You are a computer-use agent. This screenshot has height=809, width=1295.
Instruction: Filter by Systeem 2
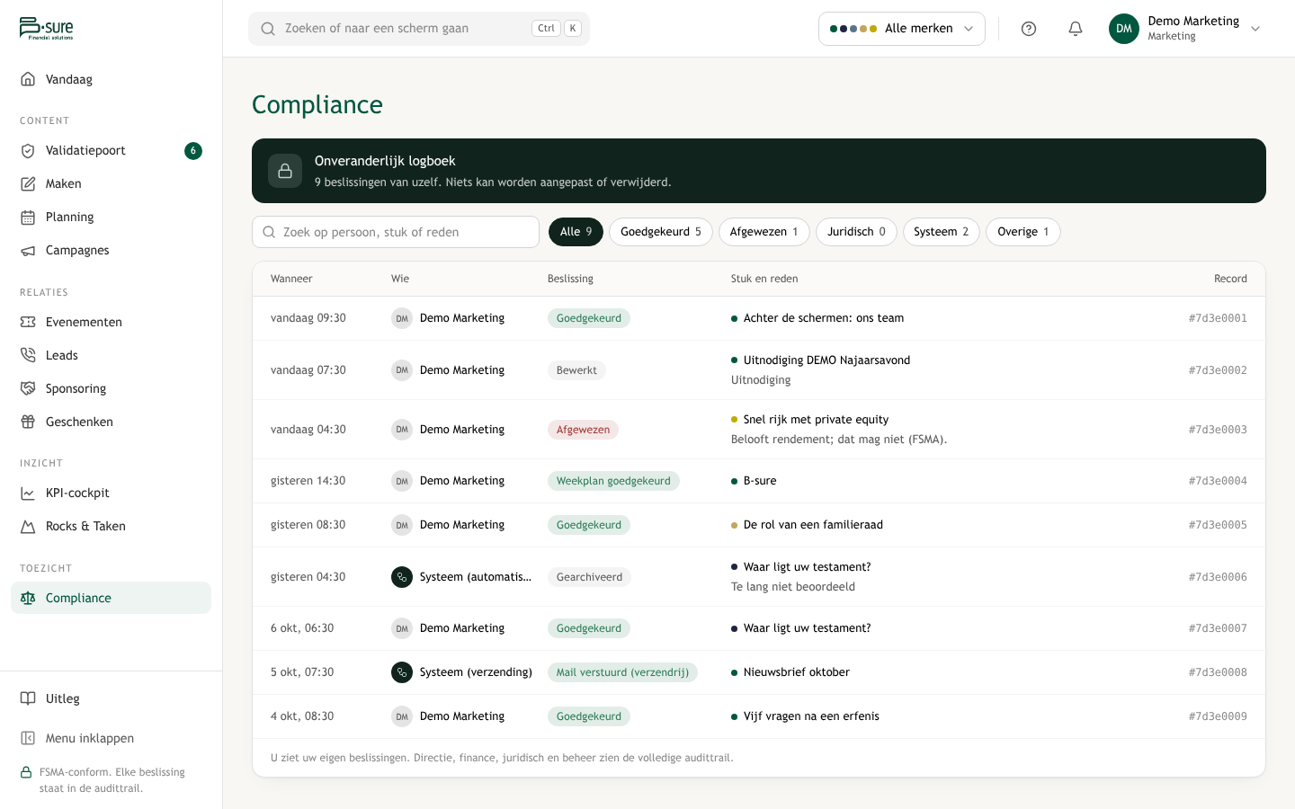click(x=942, y=232)
